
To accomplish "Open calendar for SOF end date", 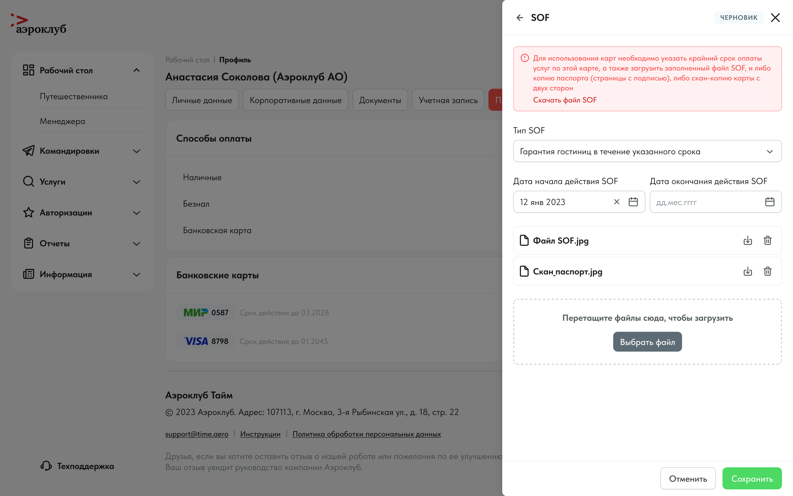I will click(769, 202).
